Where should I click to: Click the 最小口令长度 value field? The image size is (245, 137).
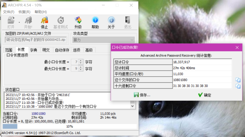pos(75,62)
